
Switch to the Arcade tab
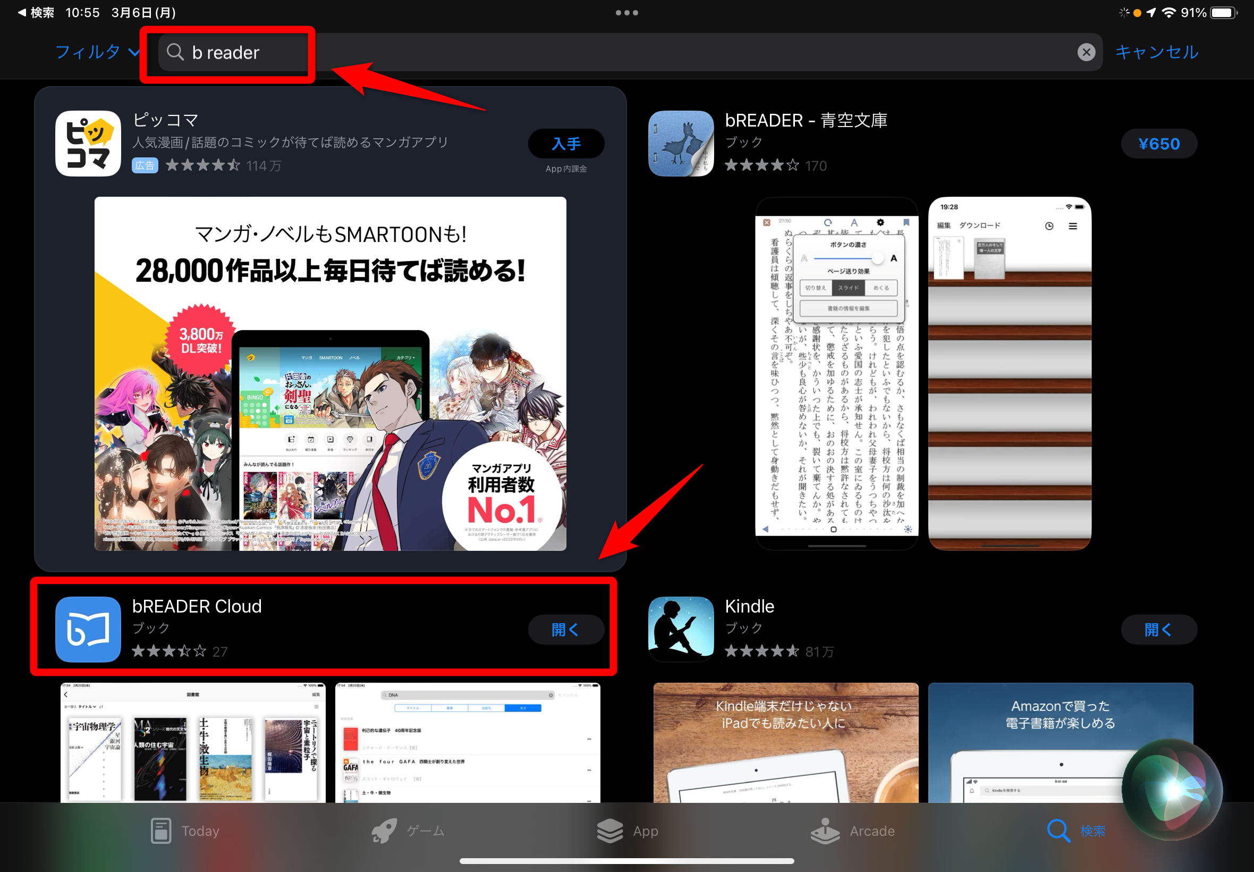point(853,831)
